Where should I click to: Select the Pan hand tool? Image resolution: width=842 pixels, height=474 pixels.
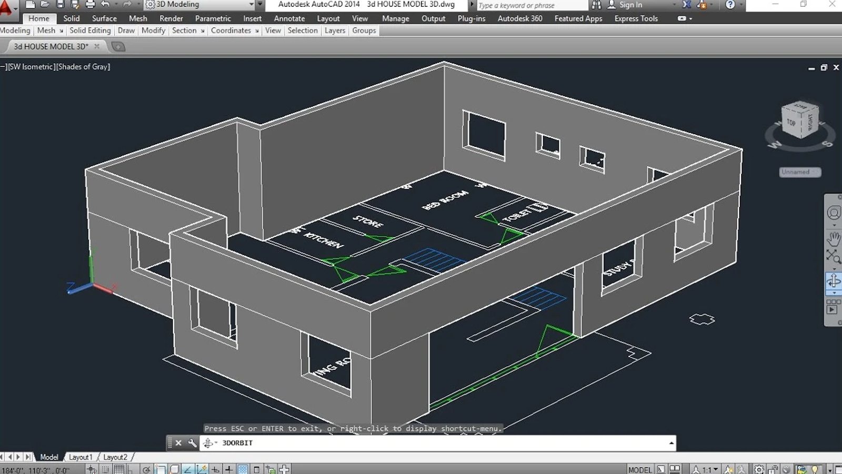[x=834, y=239]
